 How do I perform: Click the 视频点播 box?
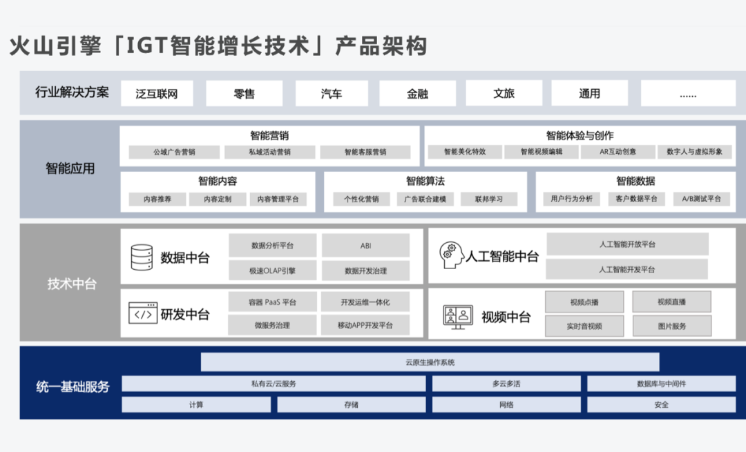click(x=584, y=302)
